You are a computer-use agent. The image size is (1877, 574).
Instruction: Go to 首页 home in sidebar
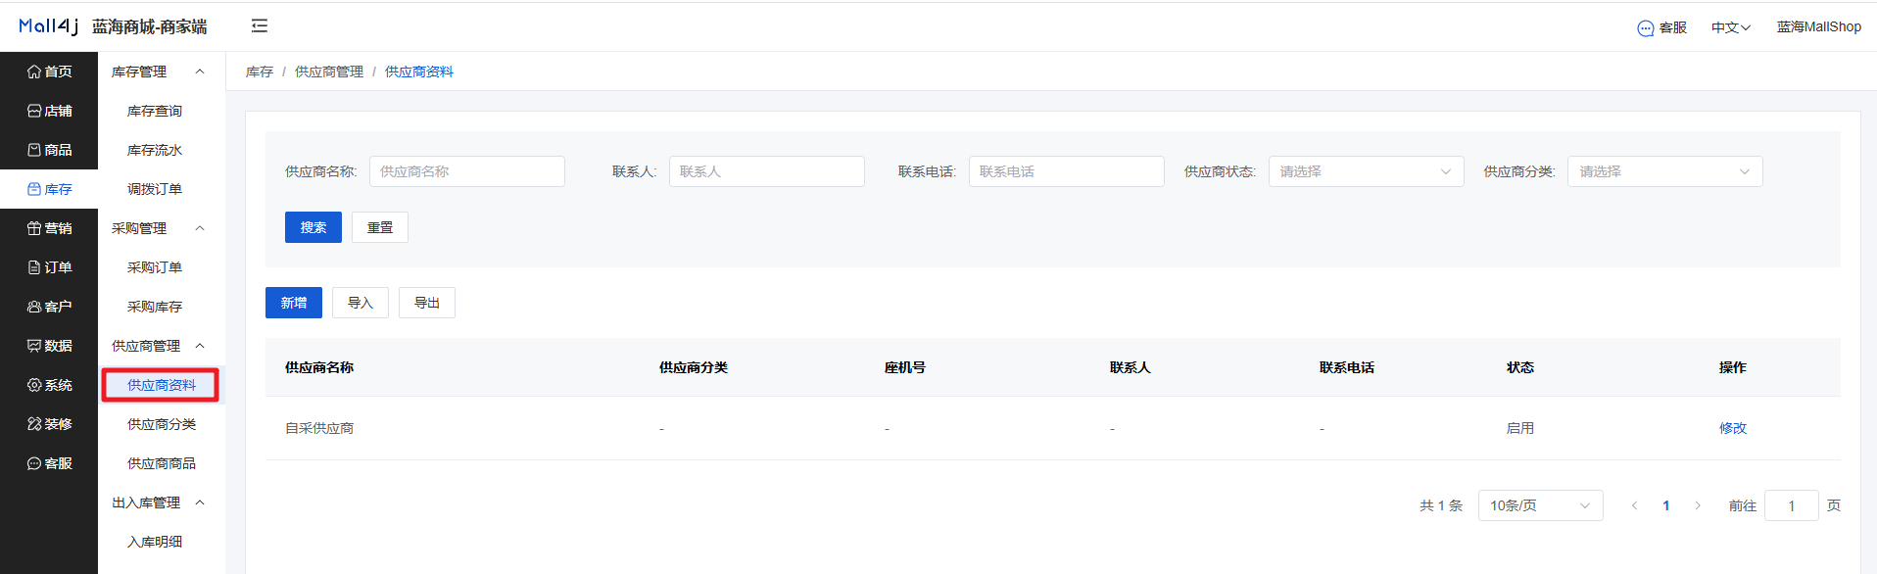tap(49, 72)
